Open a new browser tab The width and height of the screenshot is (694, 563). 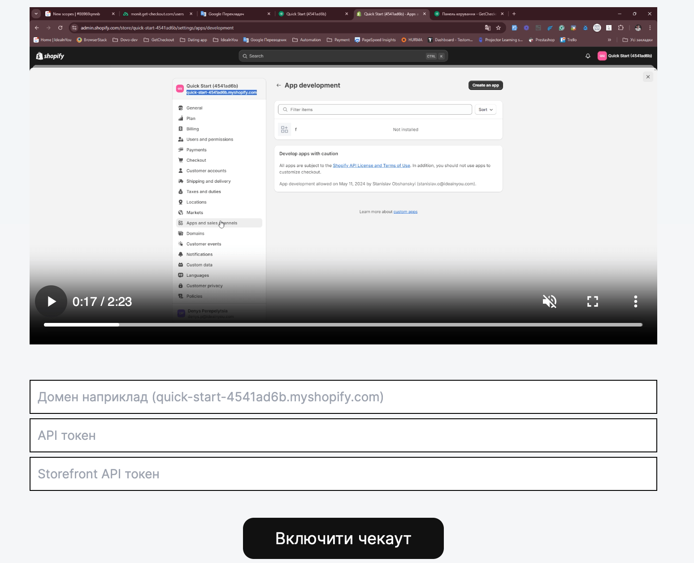514,14
